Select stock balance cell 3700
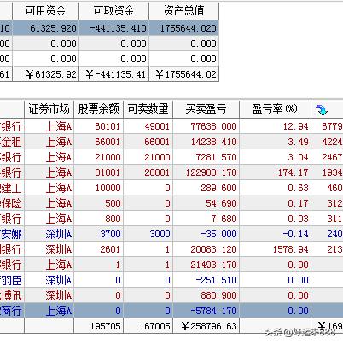343x344 pixels. [x=98, y=234]
